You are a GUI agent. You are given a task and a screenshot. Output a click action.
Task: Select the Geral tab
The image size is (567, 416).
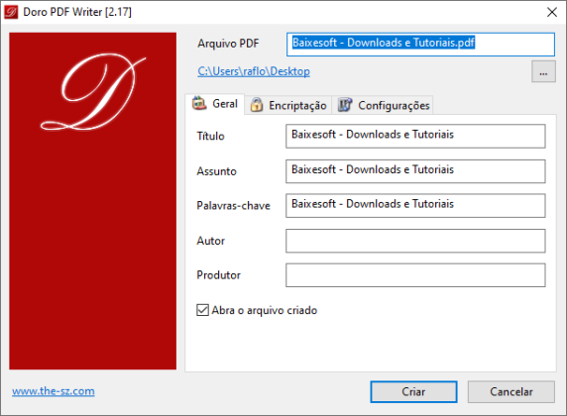(215, 104)
